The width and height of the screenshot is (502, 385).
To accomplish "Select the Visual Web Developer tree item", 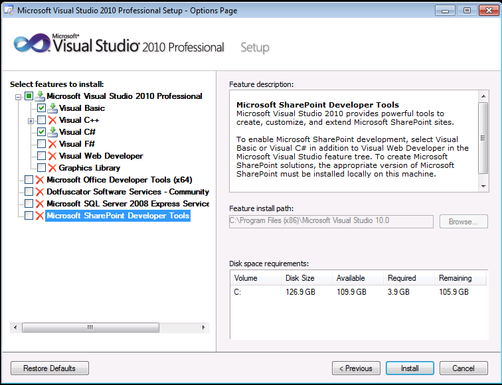I will coord(101,156).
